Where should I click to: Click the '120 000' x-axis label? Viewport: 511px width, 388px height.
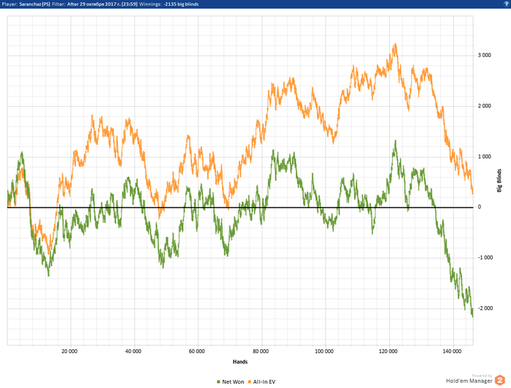[x=388, y=351]
